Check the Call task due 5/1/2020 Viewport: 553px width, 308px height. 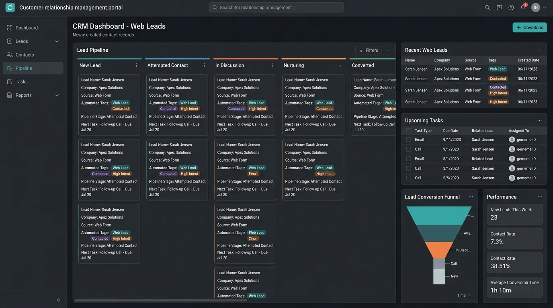pos(409,168)
